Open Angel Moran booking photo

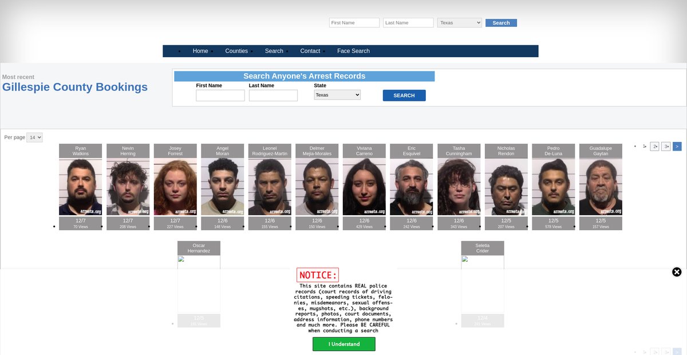click(223, 187)
